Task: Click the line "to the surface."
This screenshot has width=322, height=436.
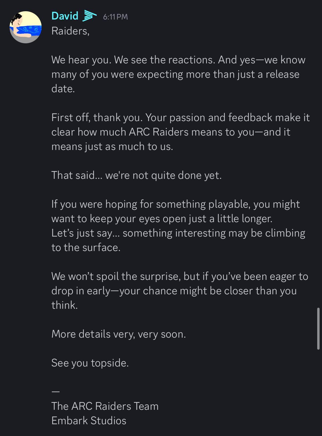Action: click(x=86, y=248)
